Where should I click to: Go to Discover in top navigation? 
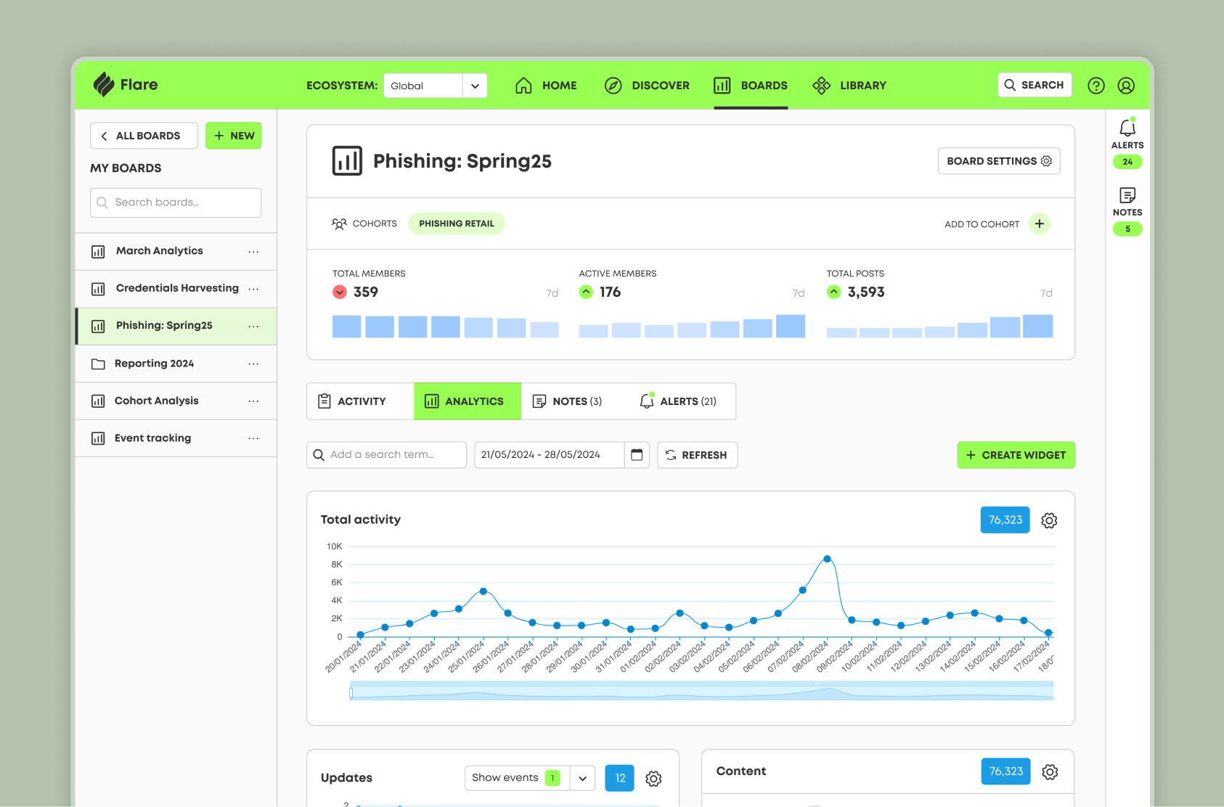click(647, 86)
